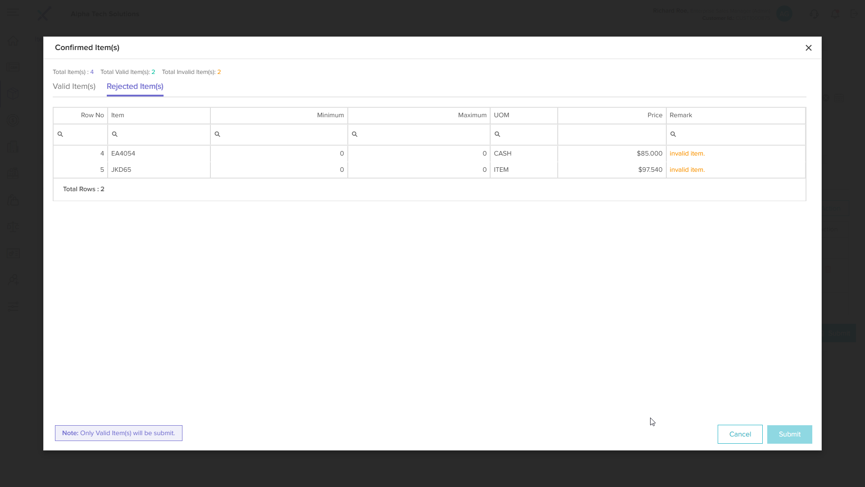Focus the Price filter input field
The height and width of the screenshot is (487, 865).
click(612, 134)
